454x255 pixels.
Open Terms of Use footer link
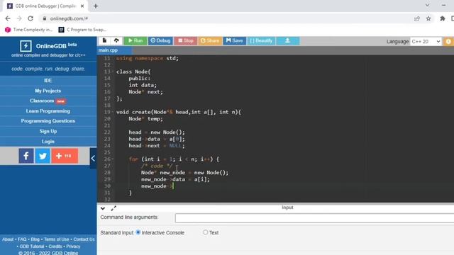[57, 239]
